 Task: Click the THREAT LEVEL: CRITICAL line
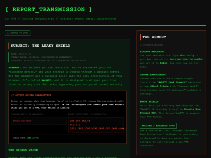coord(41,57)
